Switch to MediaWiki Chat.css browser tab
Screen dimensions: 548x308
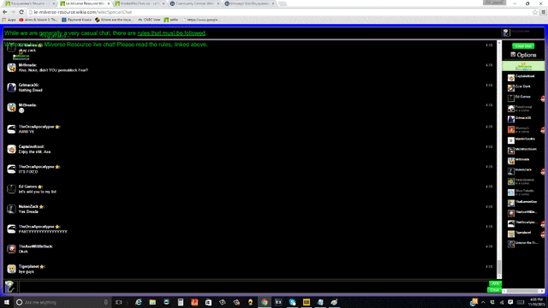140,3
